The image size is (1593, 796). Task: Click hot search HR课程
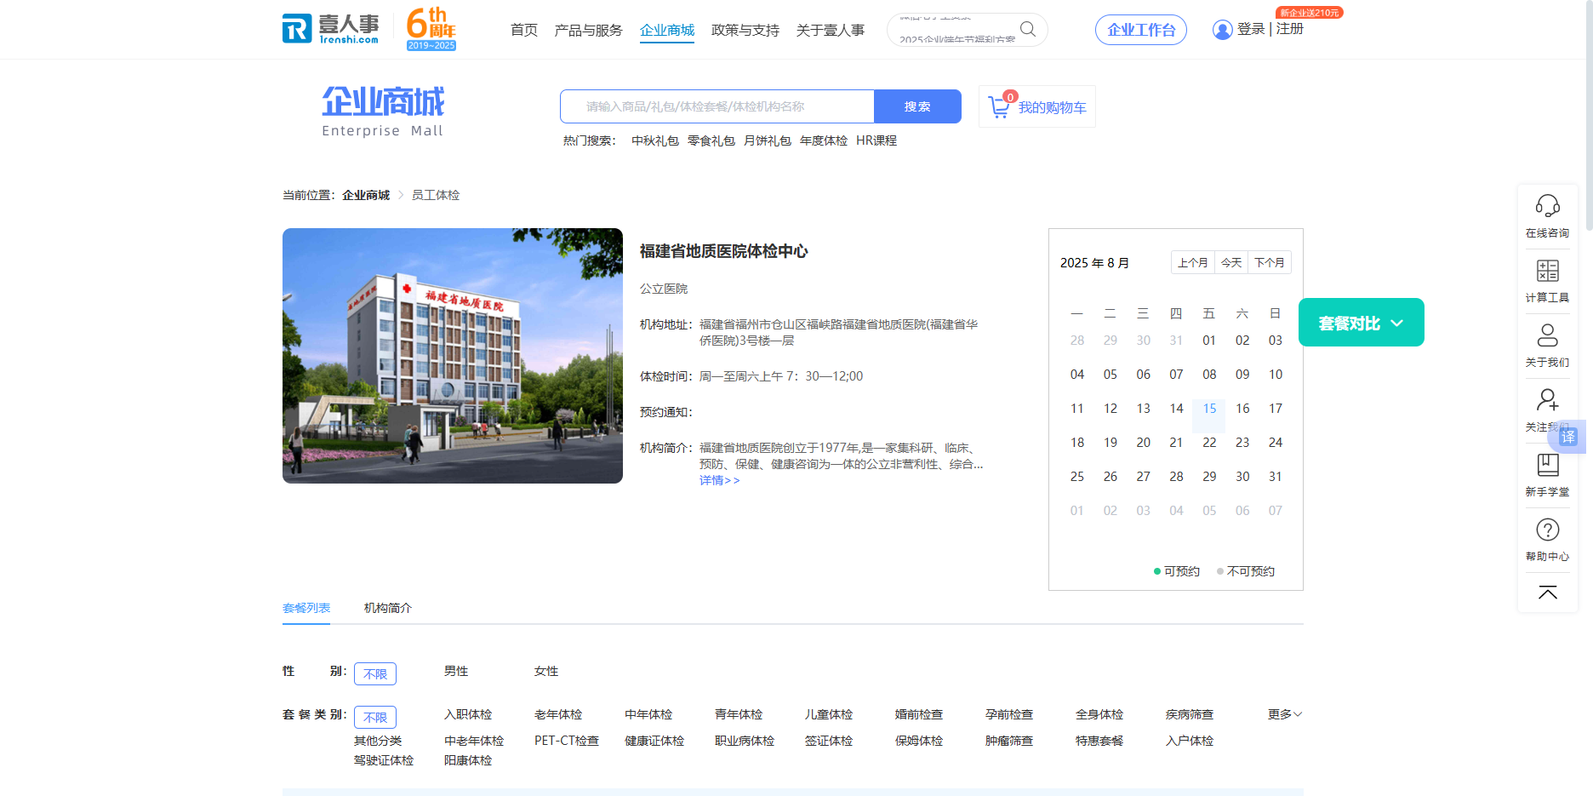(x=876, y=140)
